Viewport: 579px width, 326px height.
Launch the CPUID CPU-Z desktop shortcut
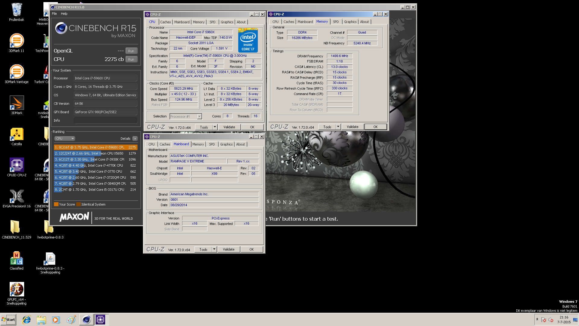[17, 167]
